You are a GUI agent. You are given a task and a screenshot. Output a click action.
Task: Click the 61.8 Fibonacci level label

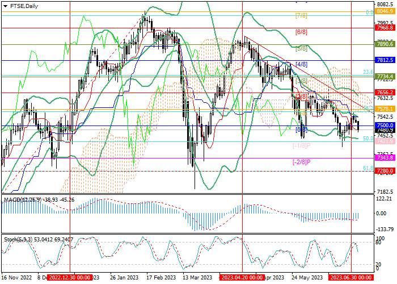368,168
